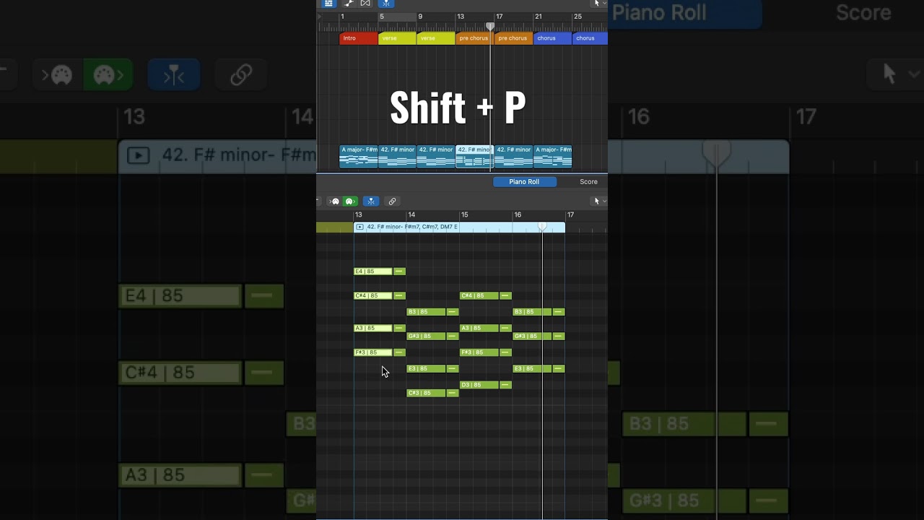The width and height of the screenshot is (924, 520).
Task: Select the pre chorus marker at bar 17
Action: pyautogui.click(x=514, y=38)
